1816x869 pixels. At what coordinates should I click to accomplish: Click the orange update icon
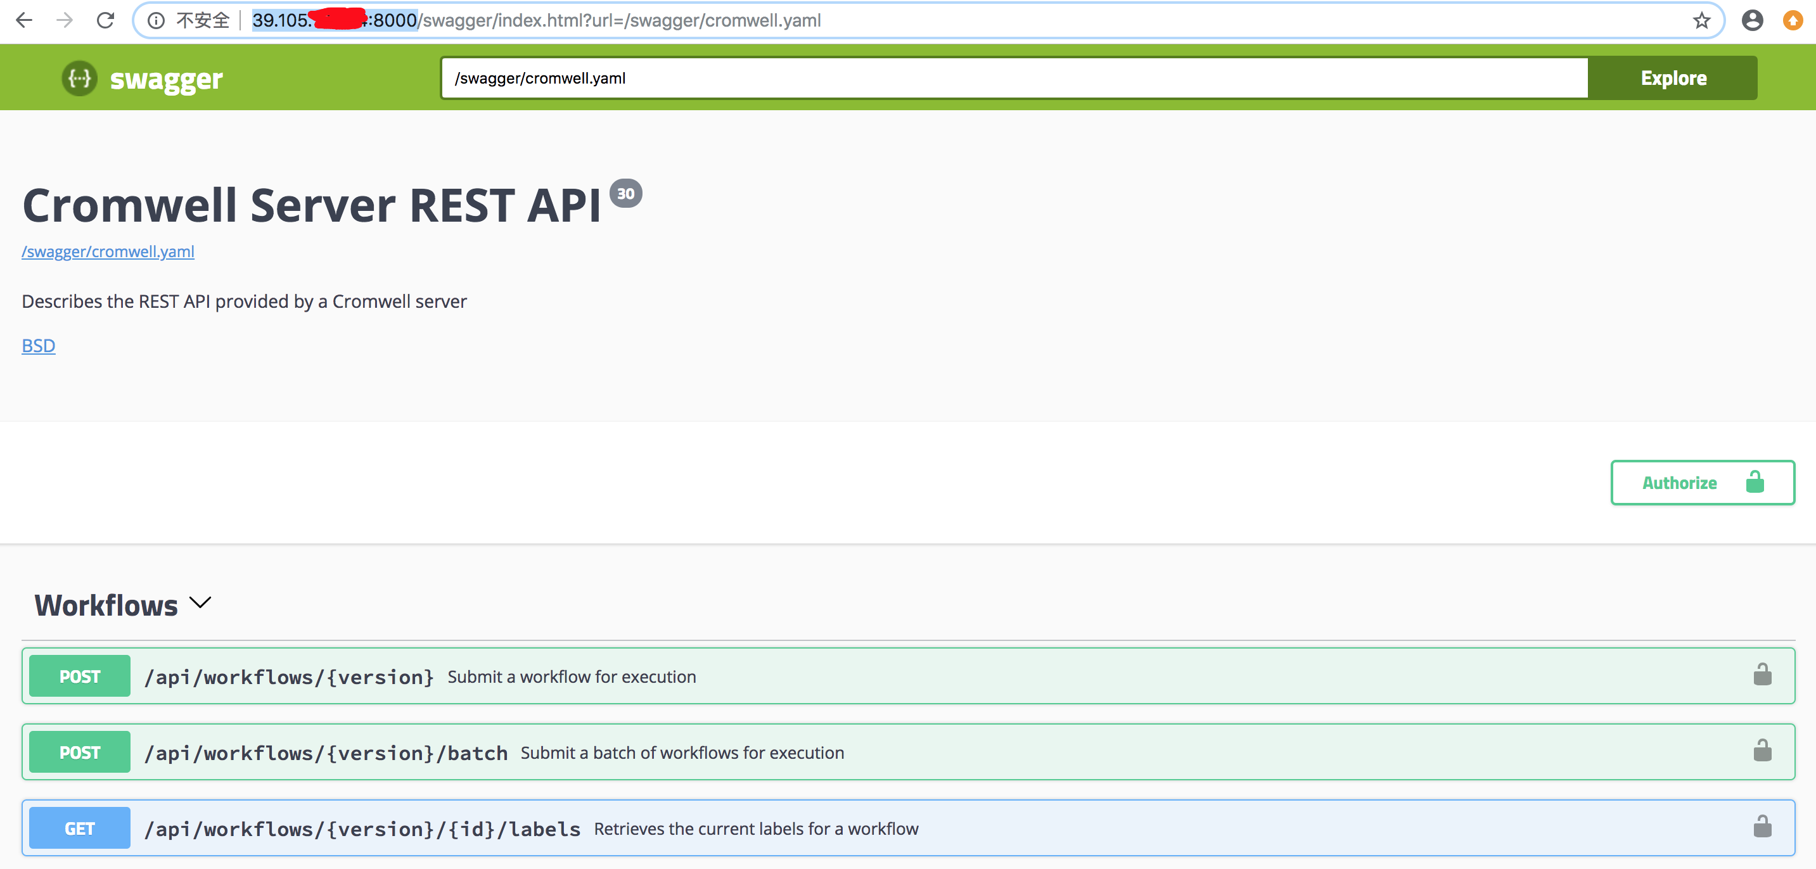click(x=1792, y=20)
